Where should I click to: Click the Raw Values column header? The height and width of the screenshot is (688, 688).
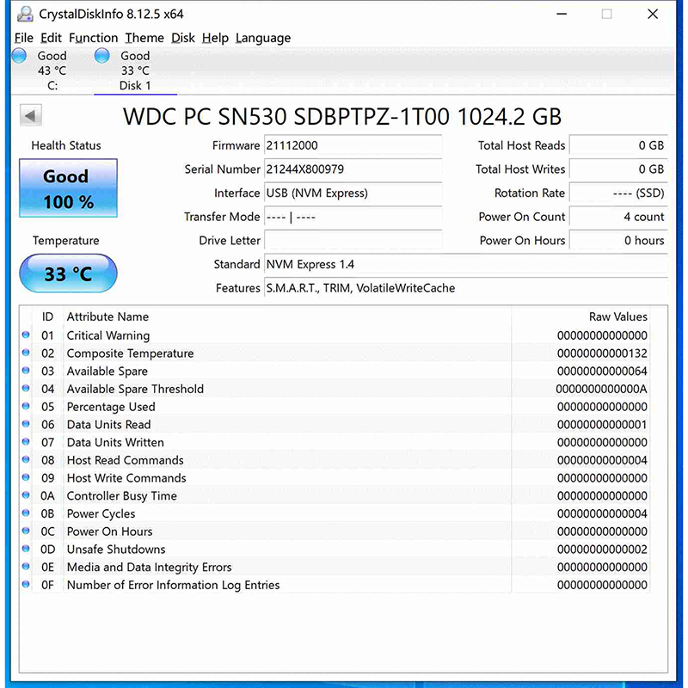[x=617, y=316]
